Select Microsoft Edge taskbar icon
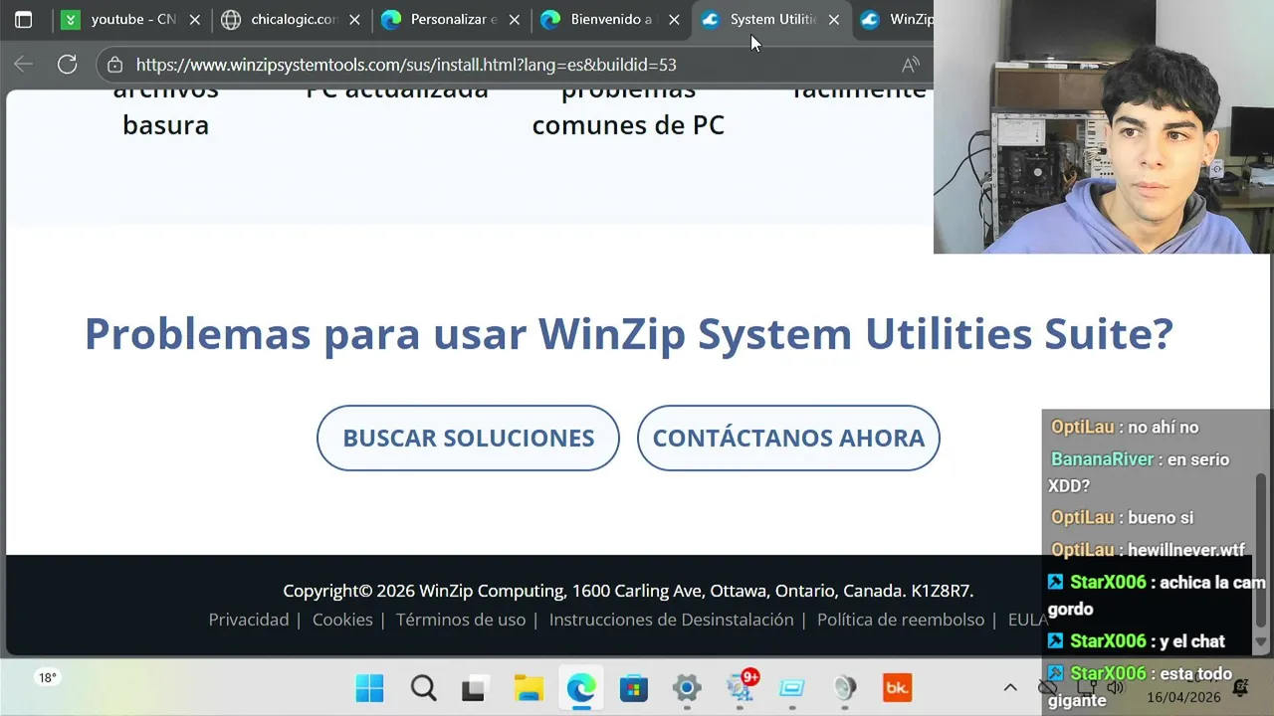Viewport: 1274px width, 716px height. click(581, 688)
